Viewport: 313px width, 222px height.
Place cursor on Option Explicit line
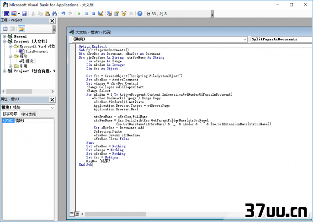pyautogui.click(x=93, y=46)
